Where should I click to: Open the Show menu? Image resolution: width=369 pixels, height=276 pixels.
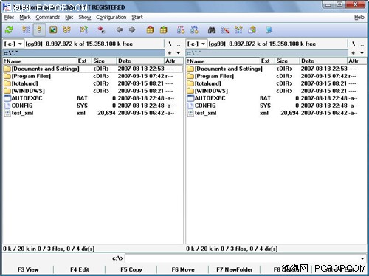coord(85,18)
